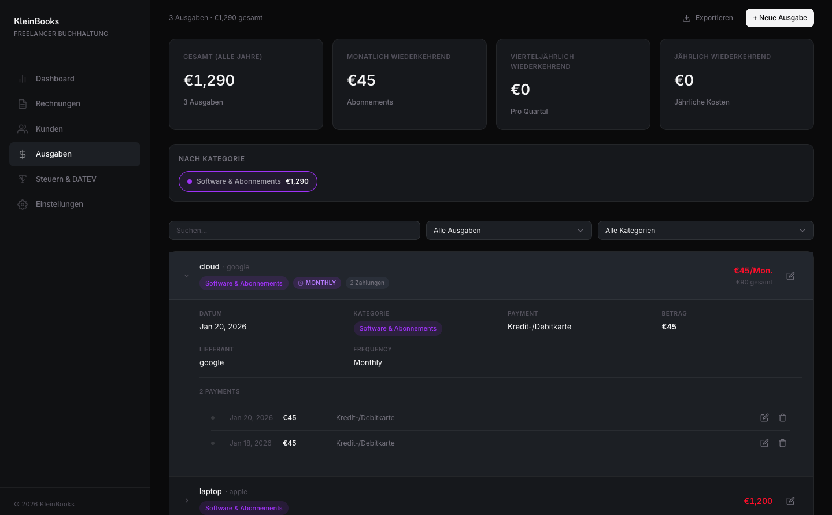832x515 pixels.
Task: Expand the laptop expense row
Action: pyautogui.click(x=187, y=501)
